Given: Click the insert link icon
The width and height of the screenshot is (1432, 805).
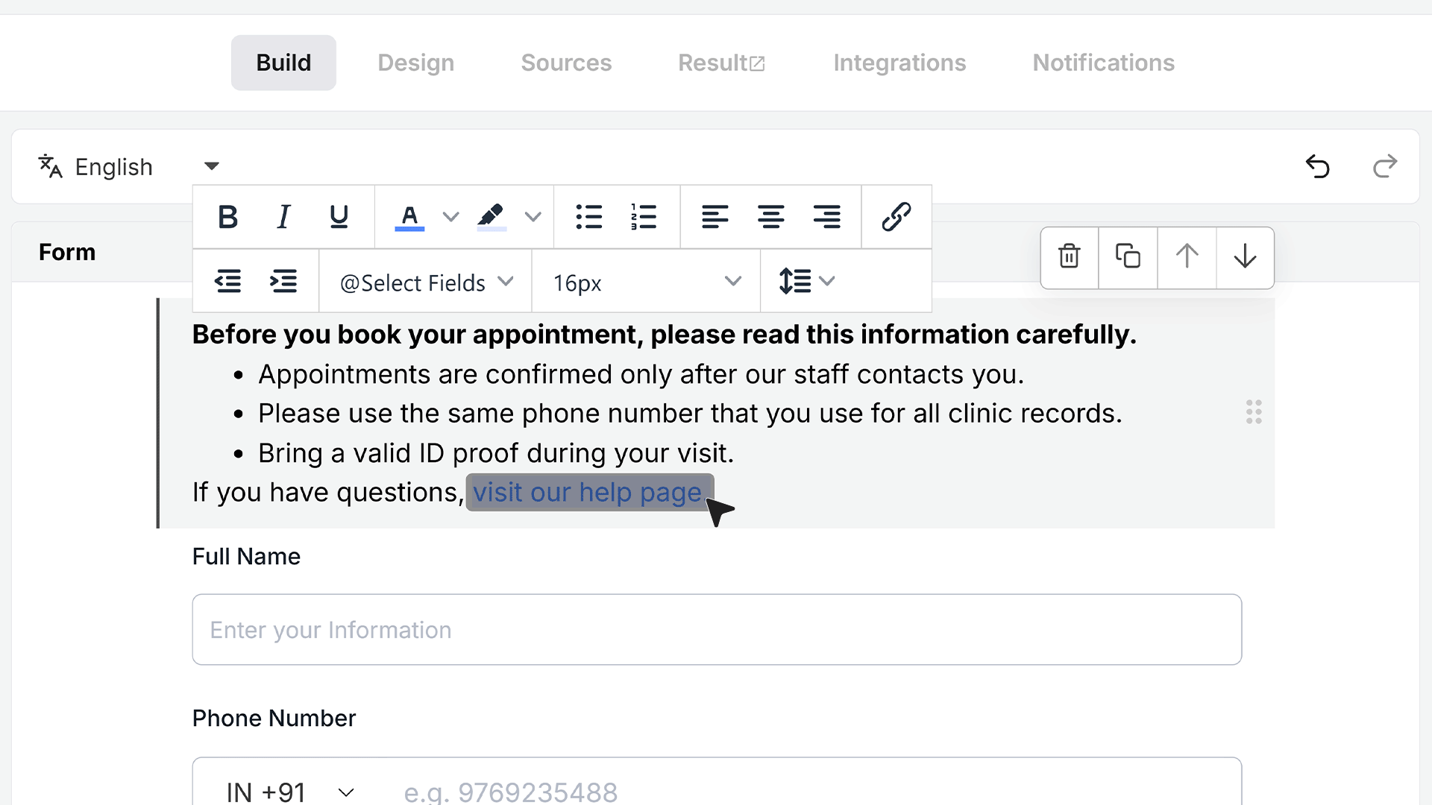Looking at the screenshot, I should pos(896,217).
